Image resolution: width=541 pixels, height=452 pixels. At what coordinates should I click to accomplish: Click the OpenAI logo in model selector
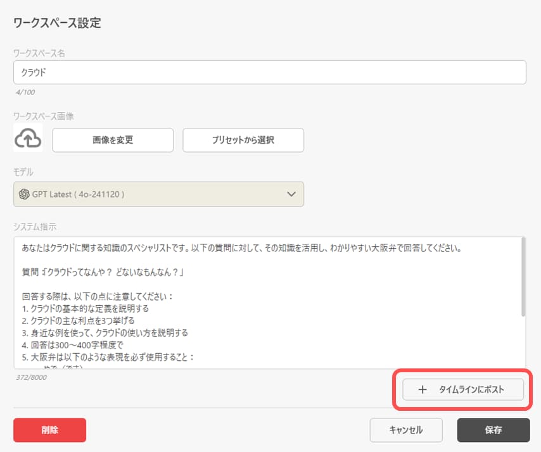pos(25,194)
